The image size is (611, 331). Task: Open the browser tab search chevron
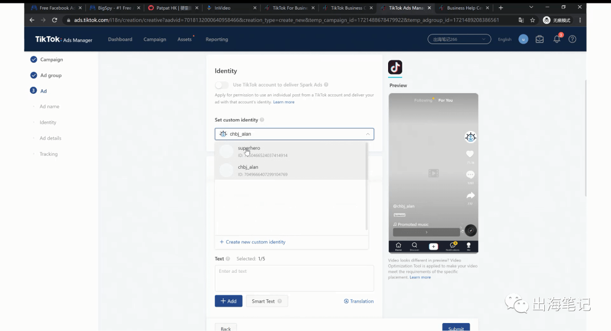tap(531, 7)
